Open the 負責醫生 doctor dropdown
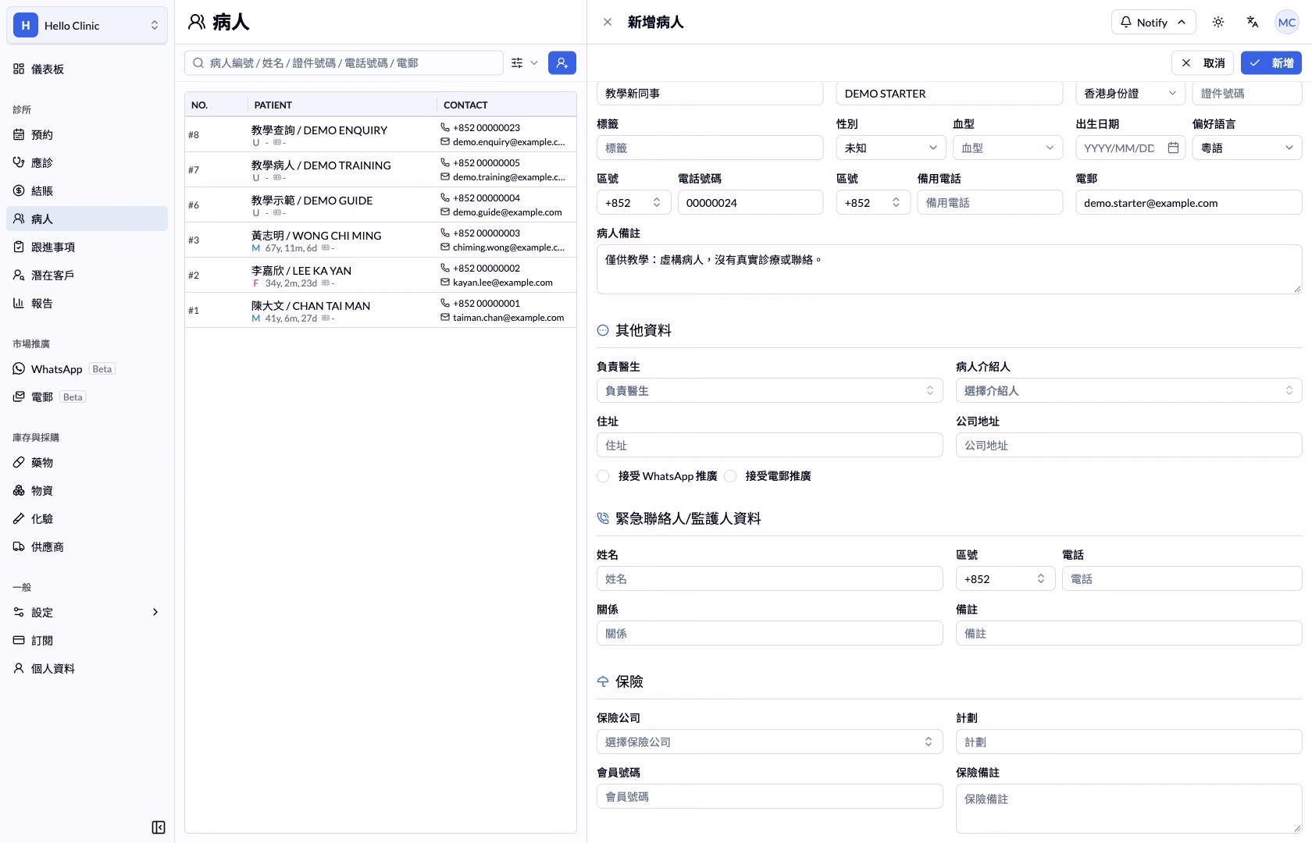This screenshot has height=843, width=1312. pyautogui.click(x=769, y=390)
